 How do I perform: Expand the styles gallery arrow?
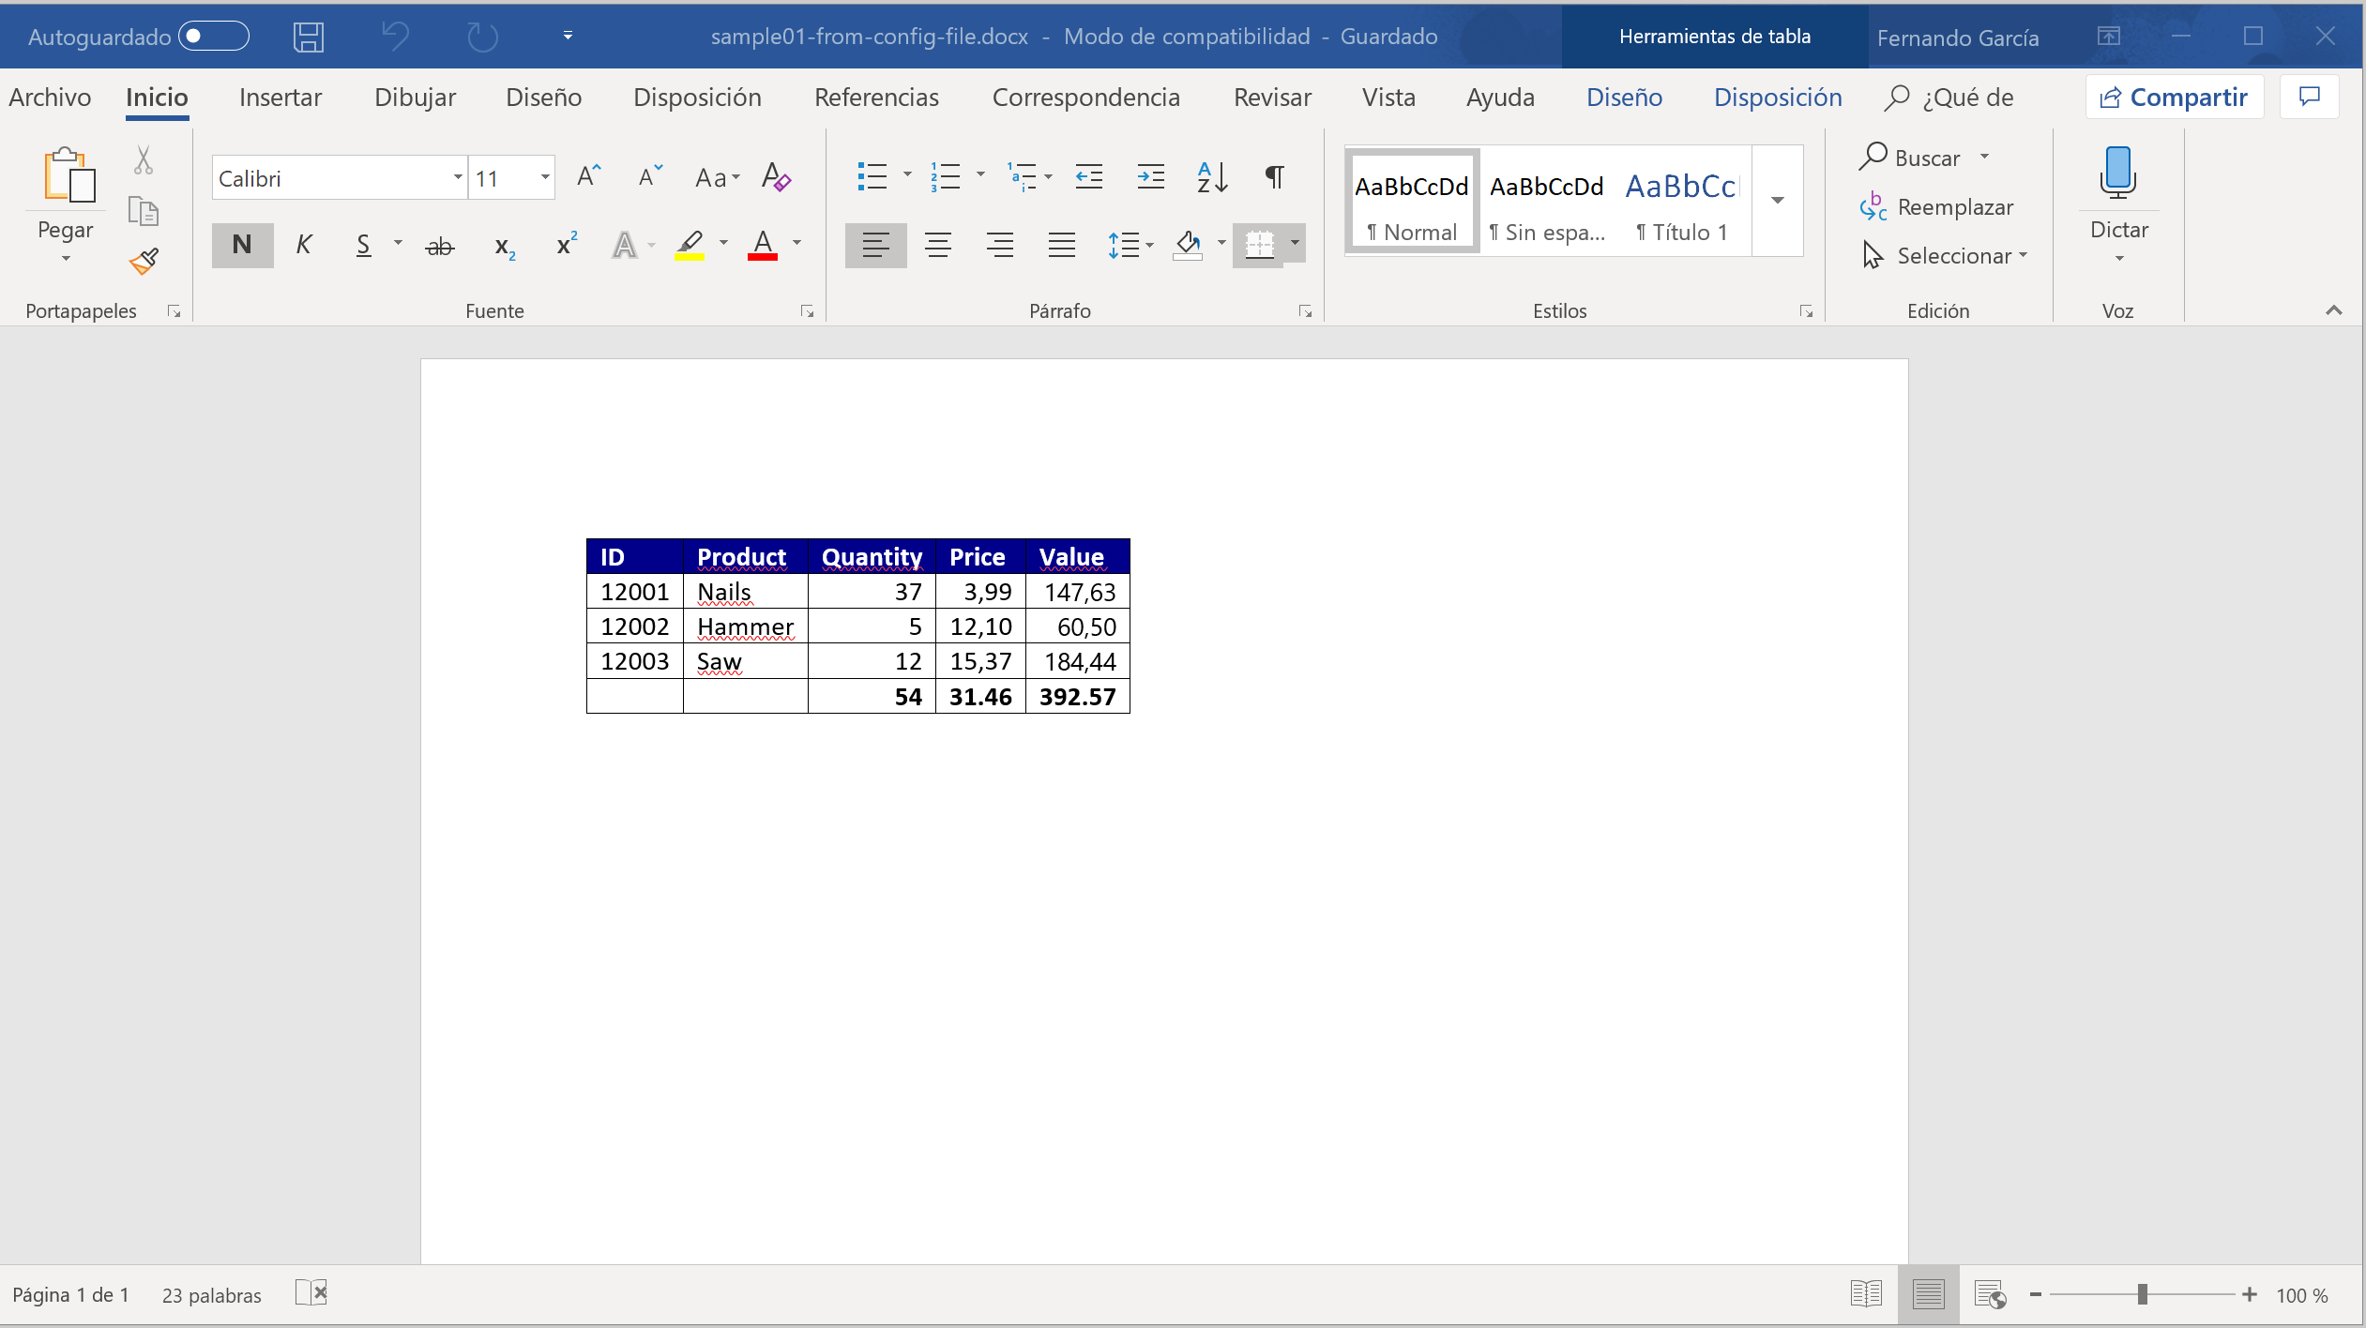1777,201
